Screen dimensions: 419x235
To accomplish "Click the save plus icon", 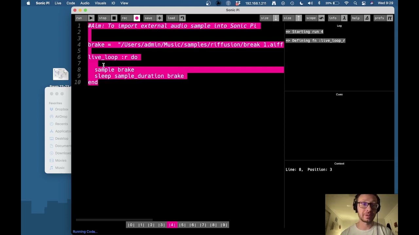I will point(159,18).
